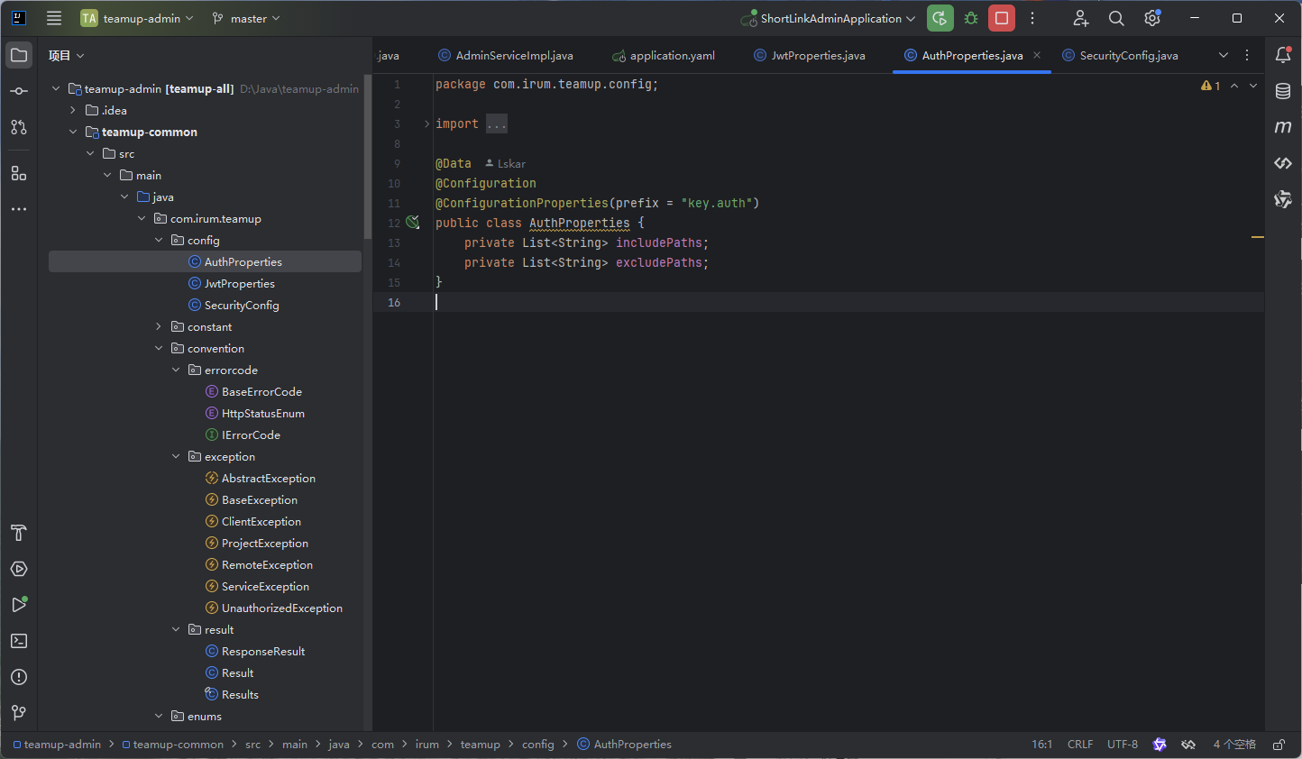Viewport: 1302px width, 759px height.
Task: Switch to AdminServiceImpl.java tab
Action: click(x=506, y=55)
